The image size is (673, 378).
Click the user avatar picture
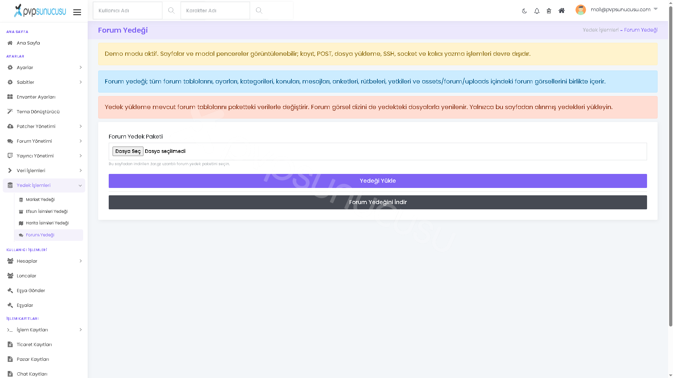[580, 10]
